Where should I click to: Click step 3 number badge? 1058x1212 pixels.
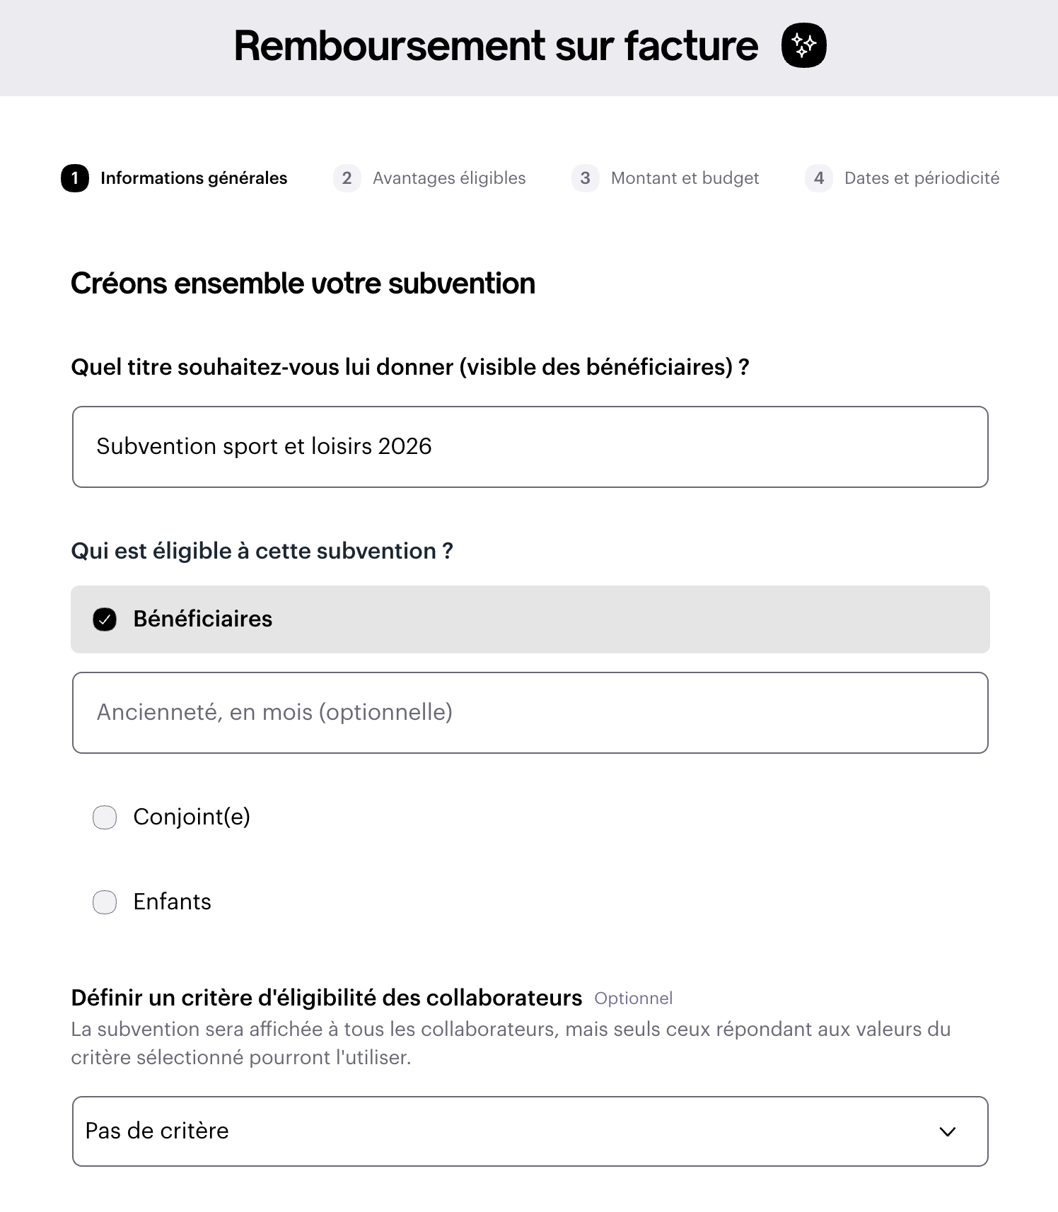(x=585, y=178)
